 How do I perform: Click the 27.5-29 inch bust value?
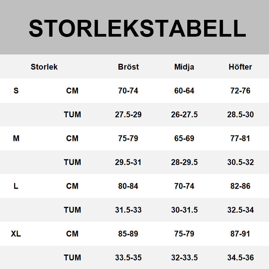pyautogui.click(x=128, y=115)
